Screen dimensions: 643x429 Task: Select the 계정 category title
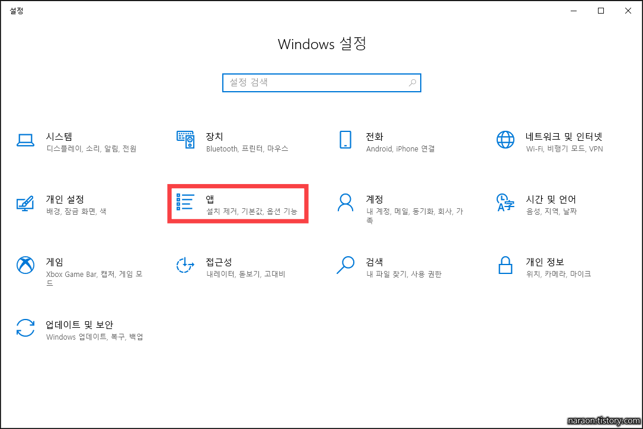[x=375, y=199]
